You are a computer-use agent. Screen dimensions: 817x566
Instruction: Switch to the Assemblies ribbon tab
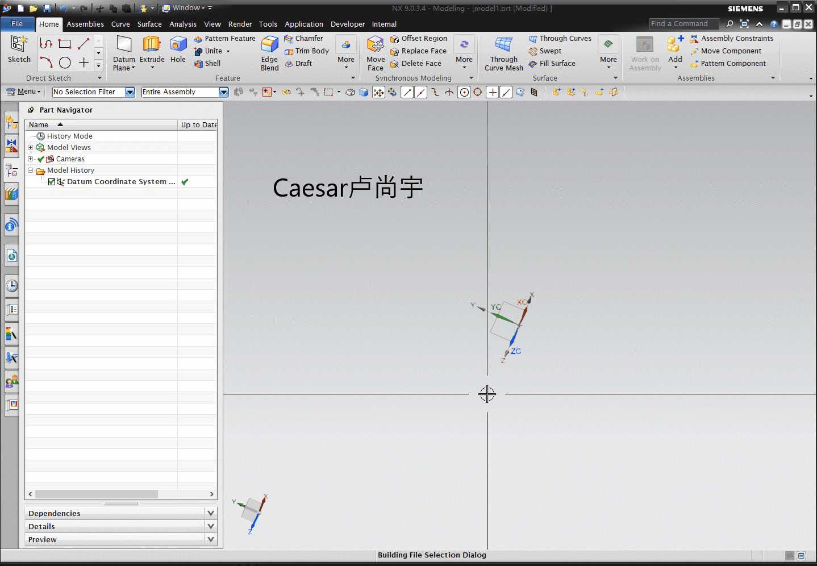85,24
